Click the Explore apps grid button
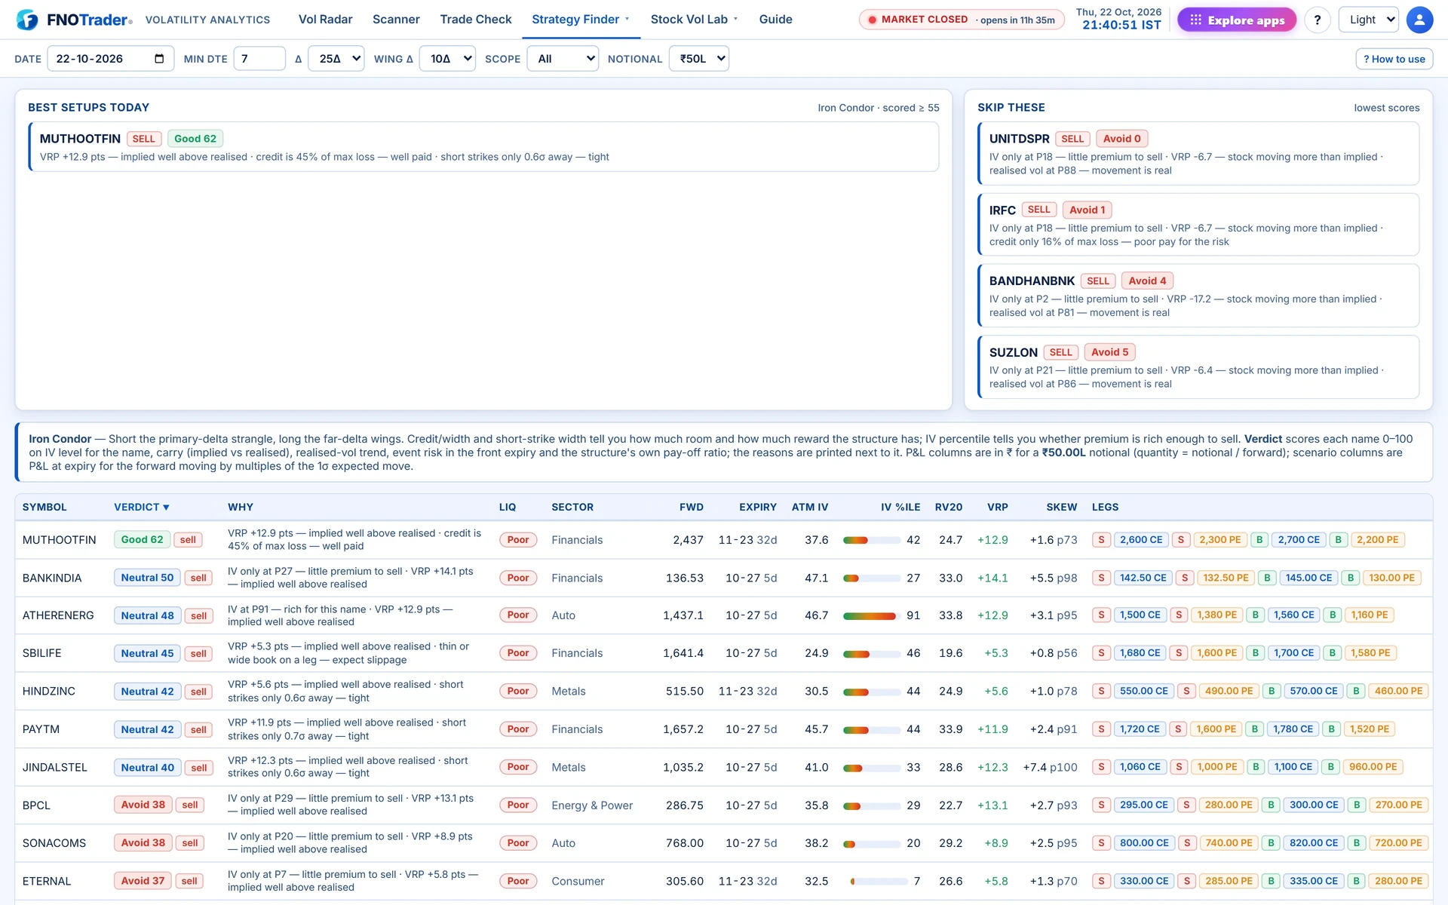The image size is (1448, 905). (1237, 20)
